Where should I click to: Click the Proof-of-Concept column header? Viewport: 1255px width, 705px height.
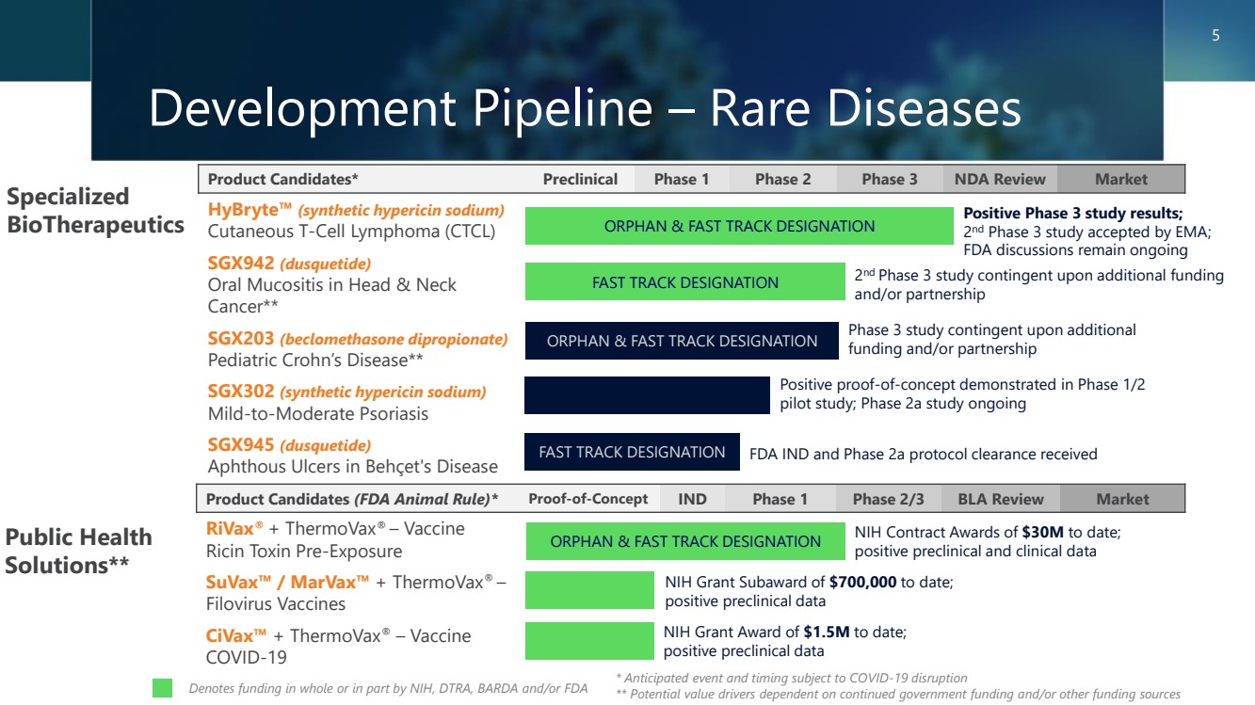(x=587, y=499)
